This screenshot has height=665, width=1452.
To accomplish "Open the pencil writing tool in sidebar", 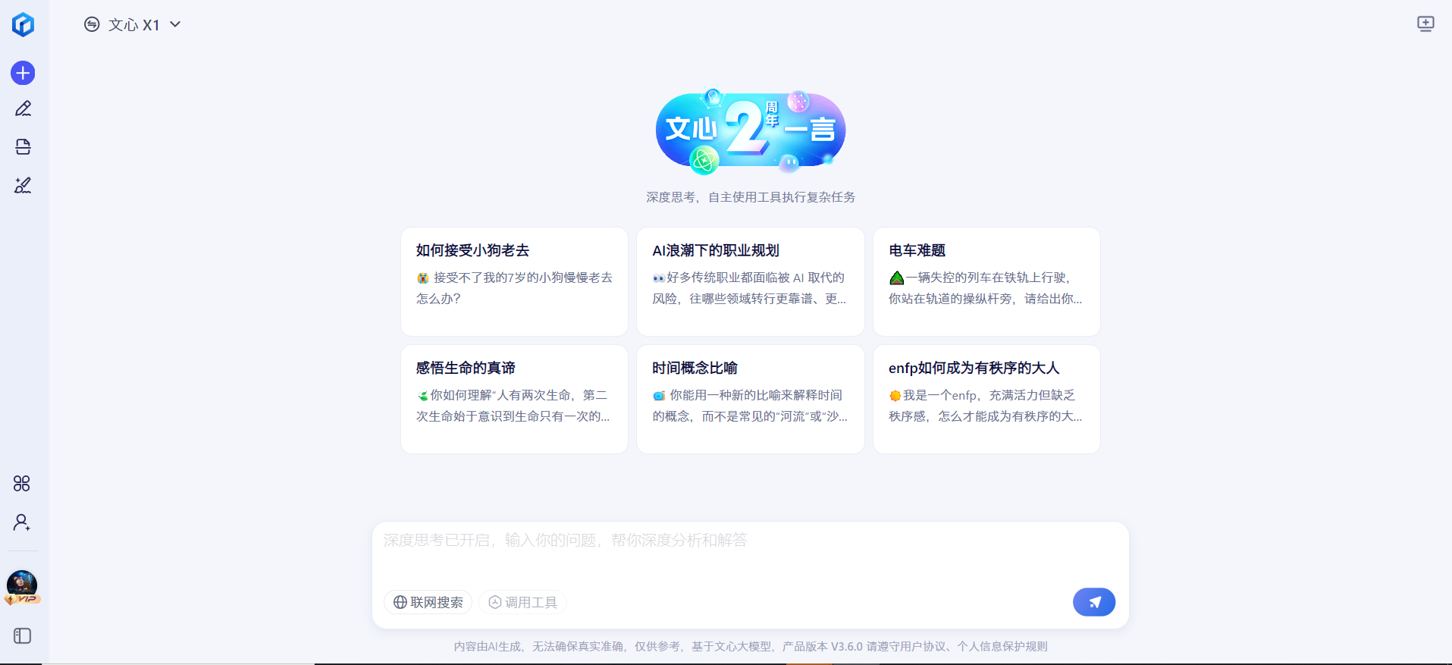I will coord(23,109).
